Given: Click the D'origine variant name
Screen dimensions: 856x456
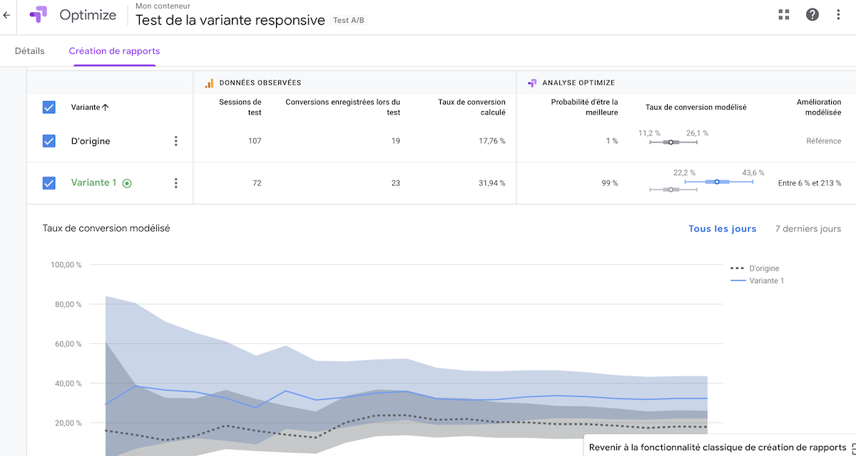Looking at the screenshot, I should click(x=91, y=141).
